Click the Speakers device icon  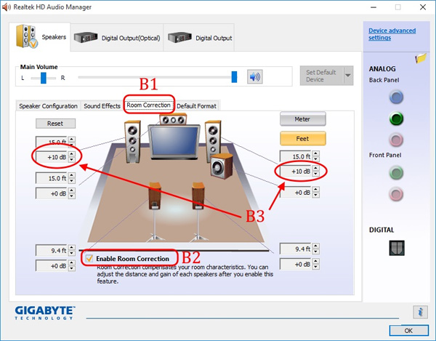pyautogui.click(x=27, y=36)
